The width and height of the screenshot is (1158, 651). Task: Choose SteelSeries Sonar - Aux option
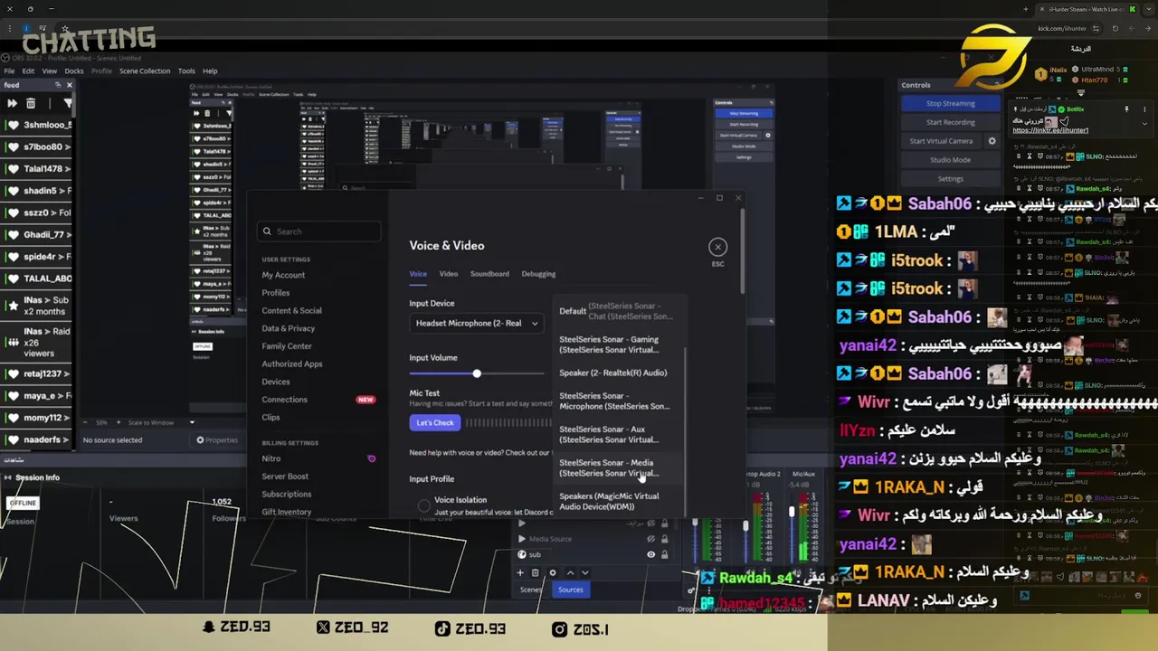[x=618, y=434]
